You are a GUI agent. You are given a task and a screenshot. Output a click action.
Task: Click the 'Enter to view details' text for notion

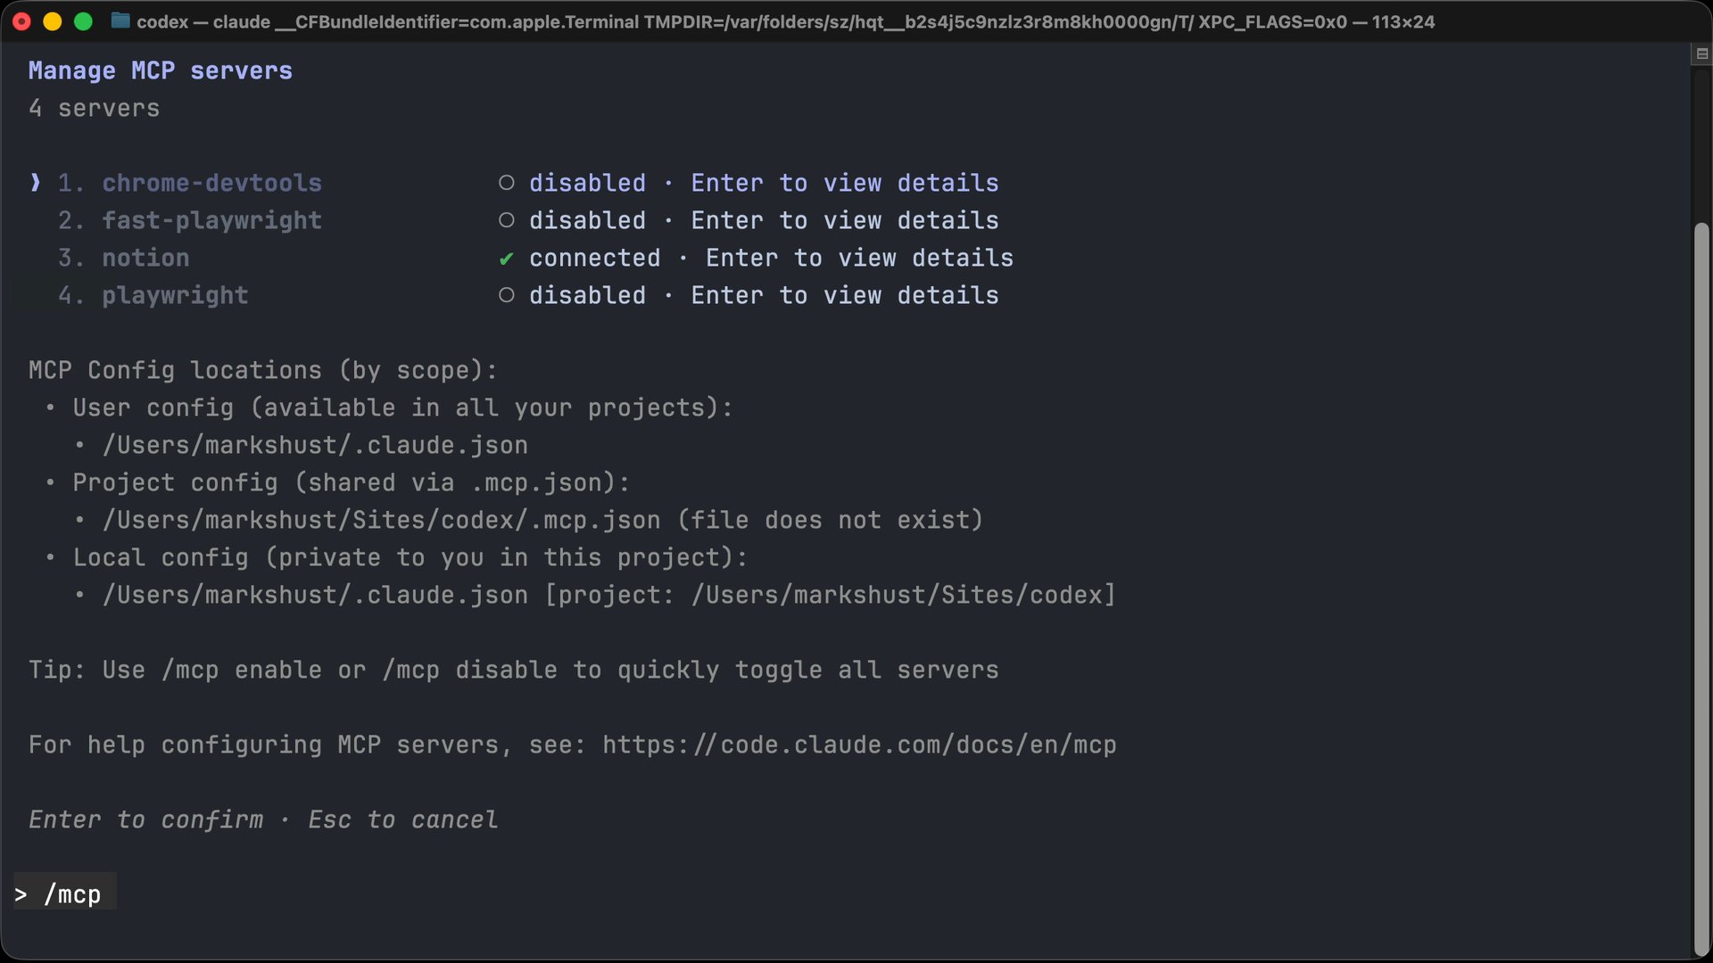(859, 258)
